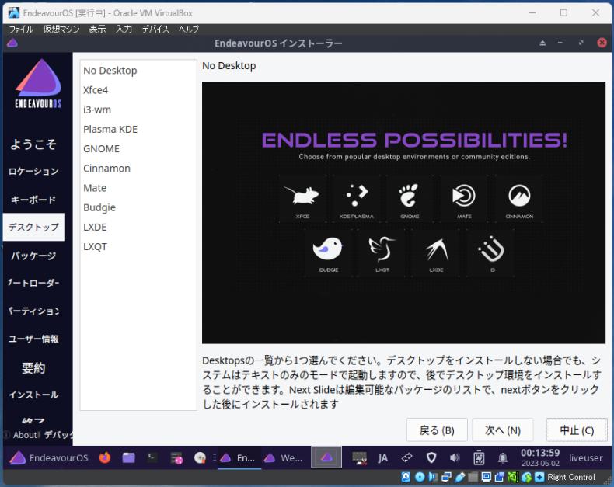The height and width of the screenshot is (487, 614).
Task: Switch to the En... installer taskbar window
Action: 239,457
